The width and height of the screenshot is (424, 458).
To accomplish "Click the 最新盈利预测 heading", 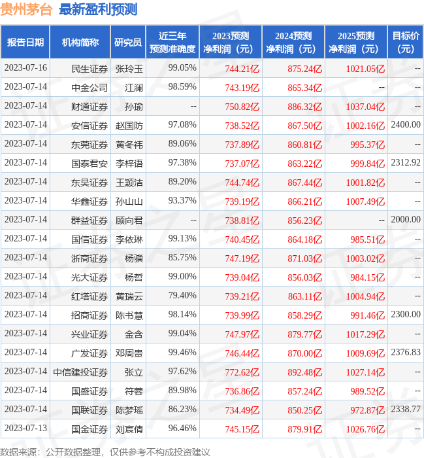I will [x=98, y=9].
